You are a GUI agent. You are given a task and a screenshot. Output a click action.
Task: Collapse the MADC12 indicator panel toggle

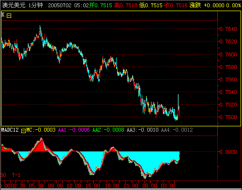tap(24, 131)
